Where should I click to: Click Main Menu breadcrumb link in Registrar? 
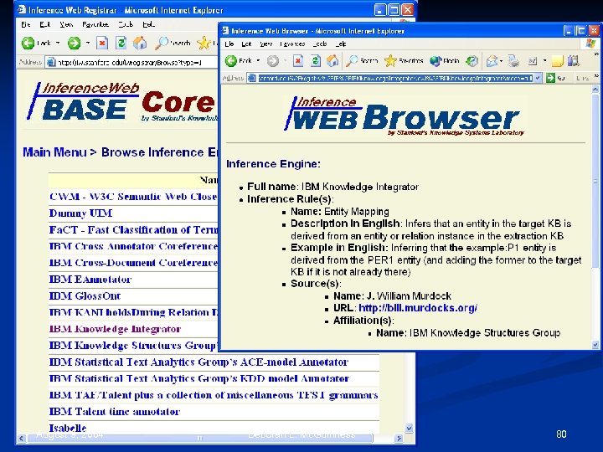(54, 152)
